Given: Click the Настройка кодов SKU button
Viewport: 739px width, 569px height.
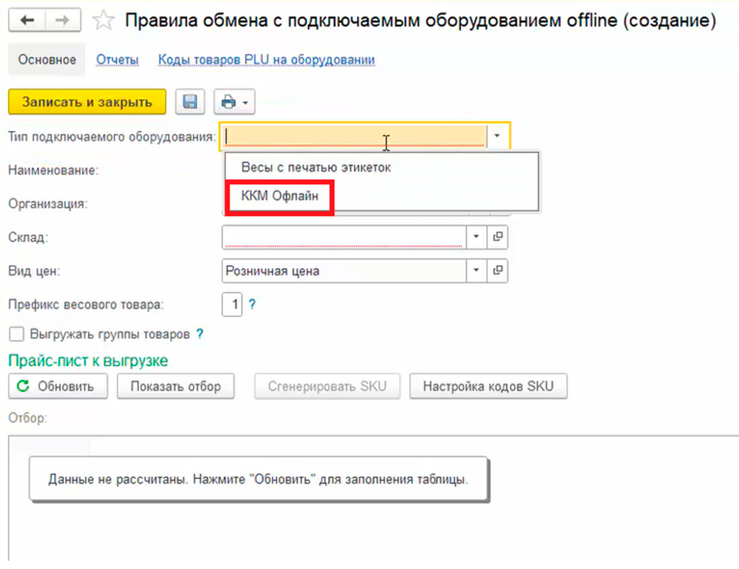Looking at the screenshot, I should (488, 386).
